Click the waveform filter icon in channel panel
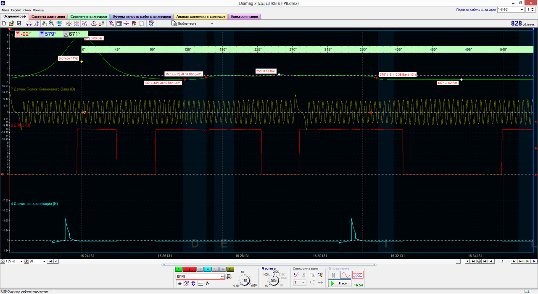The width and height of the screenshot is (538, 294). pyautogui.click(x=187, y=283)
